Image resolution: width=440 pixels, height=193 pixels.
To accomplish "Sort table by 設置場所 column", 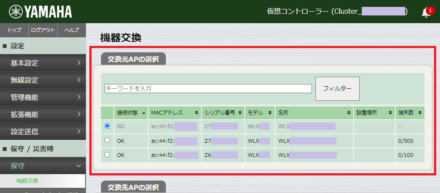I will pyautogui.click(x=374, y=113).
